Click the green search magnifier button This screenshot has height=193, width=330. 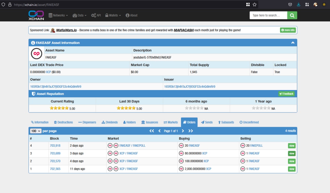click(292, 15)
